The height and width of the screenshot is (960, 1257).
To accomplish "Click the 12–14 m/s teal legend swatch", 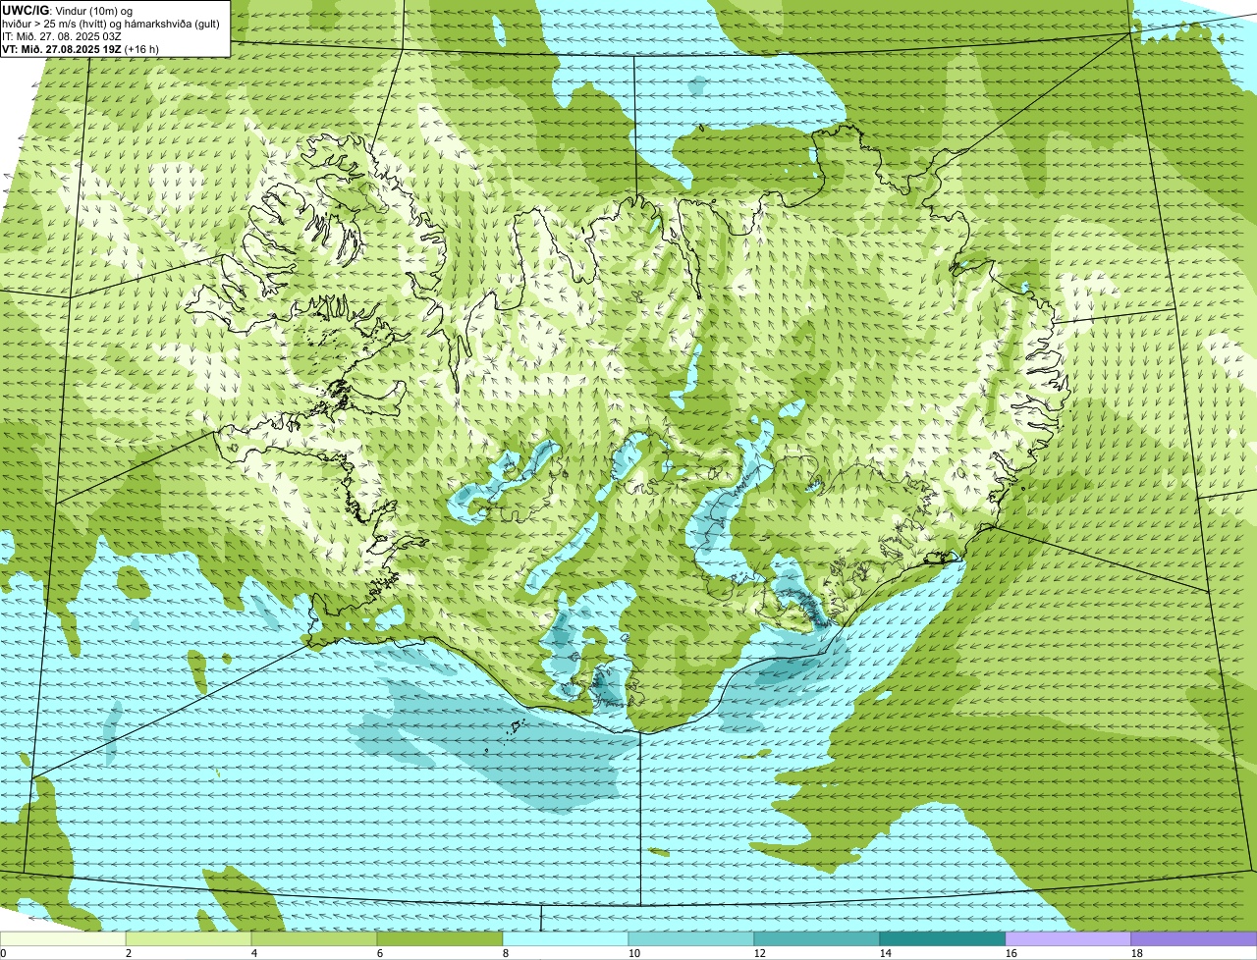I will 817,939.
